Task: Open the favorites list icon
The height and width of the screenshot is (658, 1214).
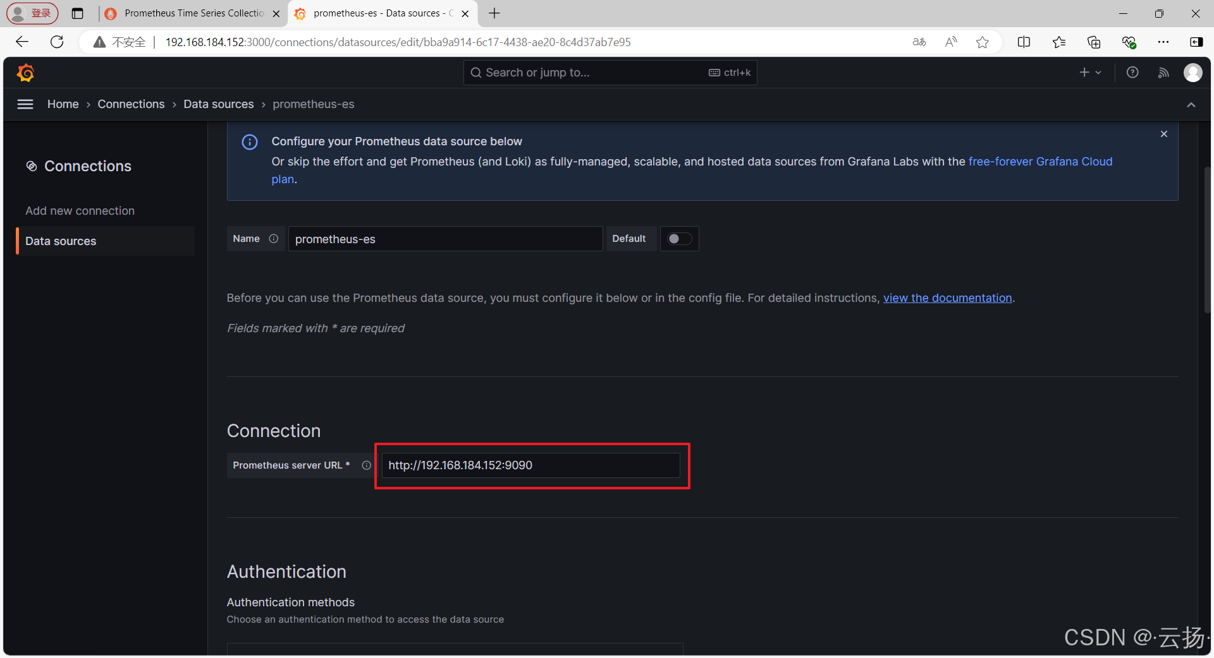Action: tap(1059, 42)
